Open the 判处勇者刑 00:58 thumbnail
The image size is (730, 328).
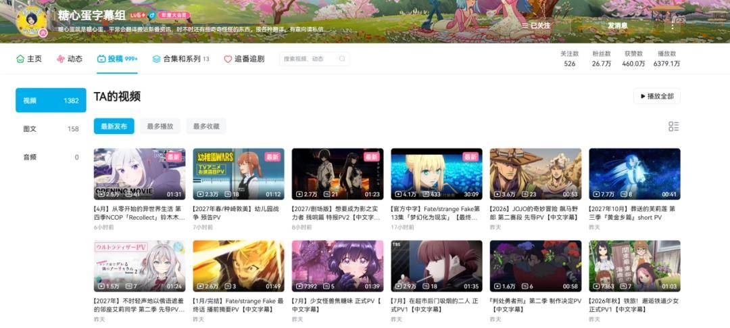click(535, 266)
